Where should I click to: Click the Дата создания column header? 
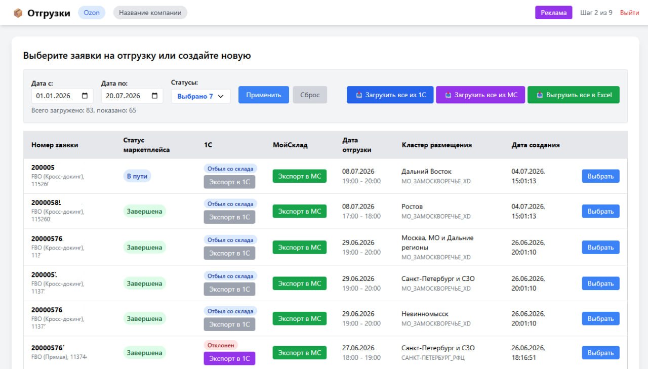536,145
